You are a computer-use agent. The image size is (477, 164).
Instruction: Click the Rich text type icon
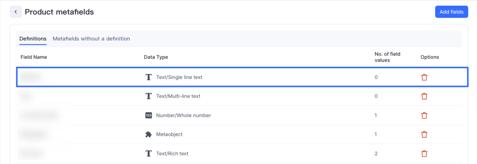tap(149, 153)
